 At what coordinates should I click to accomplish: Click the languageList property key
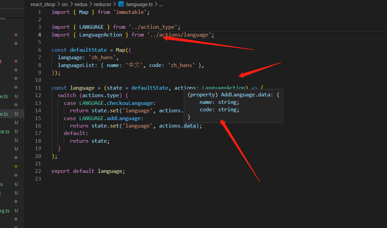click(76, 65)
